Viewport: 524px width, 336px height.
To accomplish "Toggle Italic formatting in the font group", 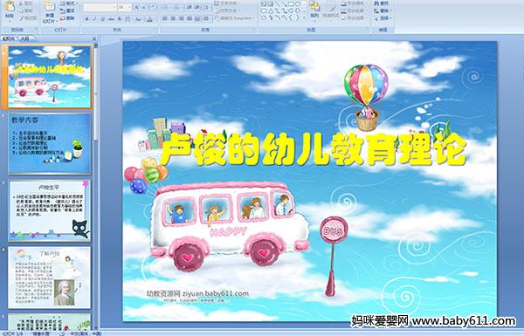I will click(95, 19).
